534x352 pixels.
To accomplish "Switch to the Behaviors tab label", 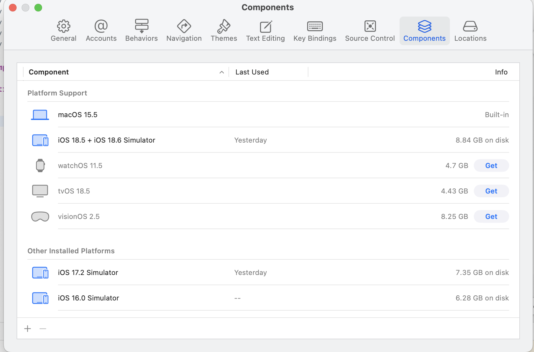I will click(141, 39).
